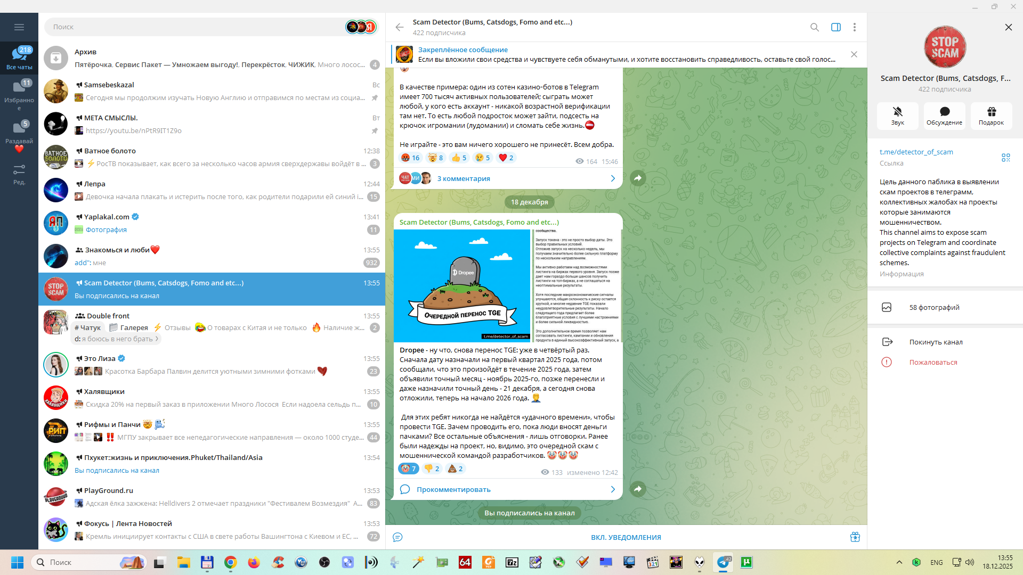
Task: Toggle channel sound mute (Звук)
Action: [897, 116]
